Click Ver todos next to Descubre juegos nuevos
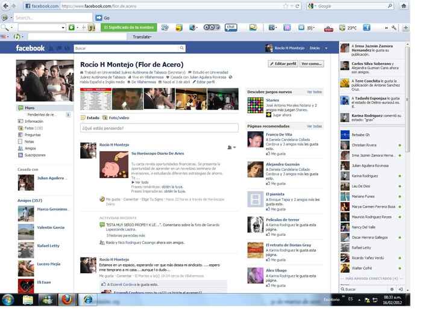Viewport: 434px width, 328px height. (x=315, y=92)
